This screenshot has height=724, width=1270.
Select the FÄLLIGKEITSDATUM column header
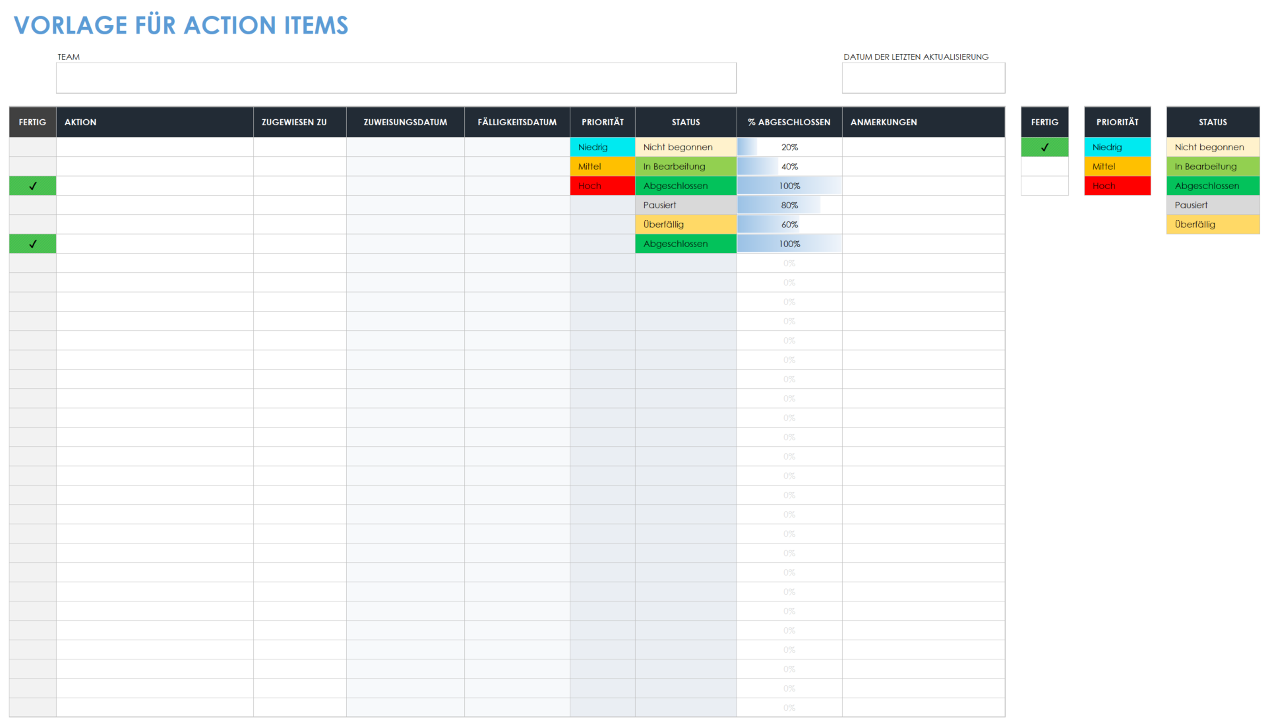pos(517,122)
